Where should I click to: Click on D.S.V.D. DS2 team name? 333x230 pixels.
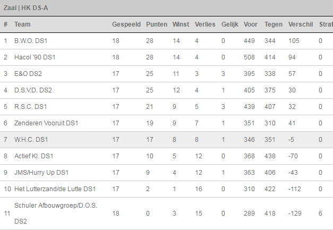[33, 90]
